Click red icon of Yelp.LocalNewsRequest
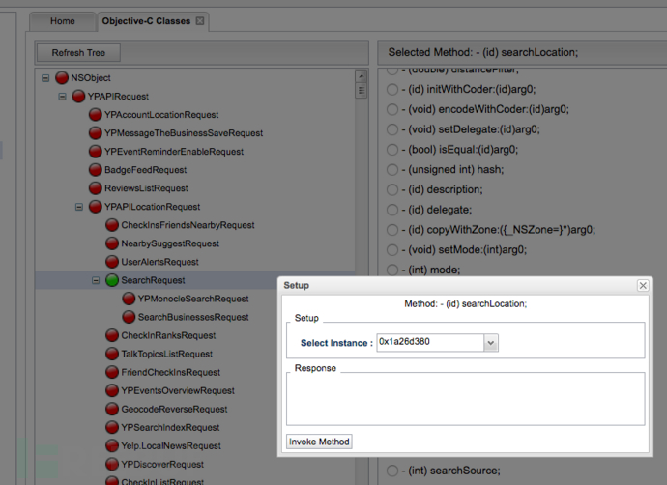This screenshot has height=485, width=667. coord(112,445)
